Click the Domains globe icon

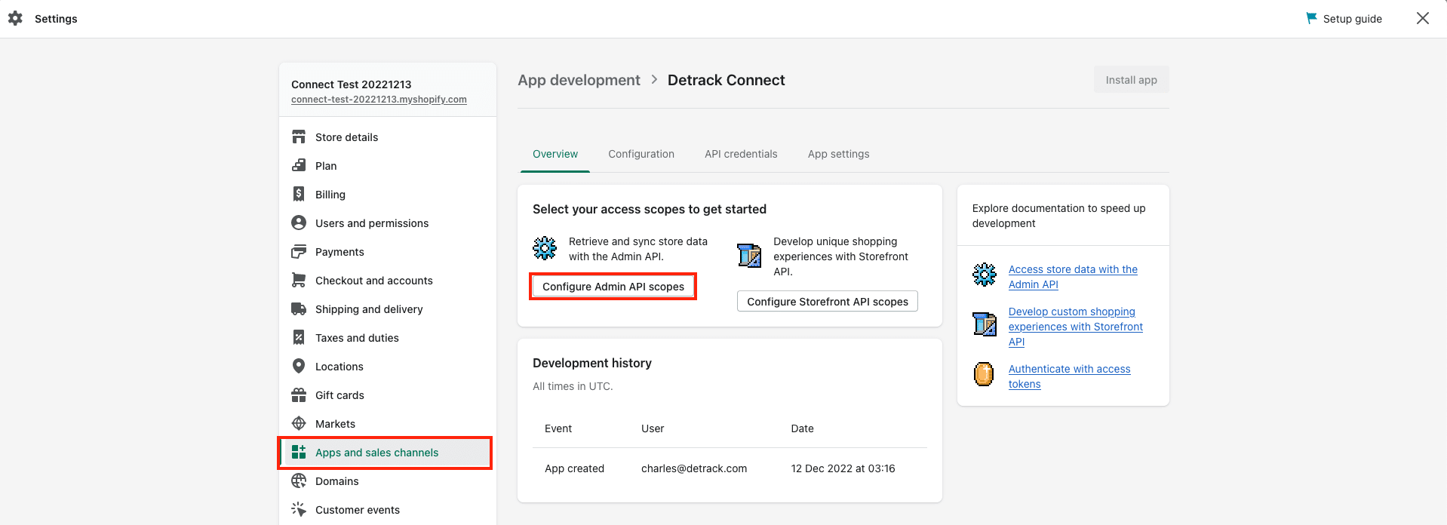tap(299, 480)
